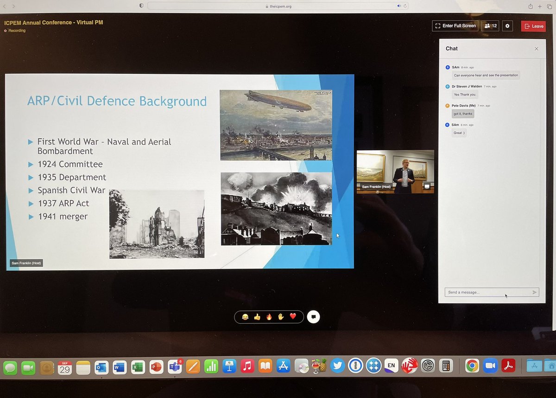Toggle the chat bubble button
The width and height of the screenshot is (556, 398).
click(x=314, y=317)
